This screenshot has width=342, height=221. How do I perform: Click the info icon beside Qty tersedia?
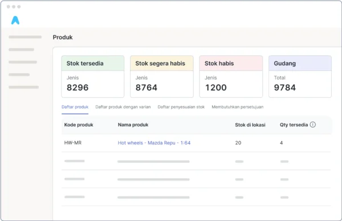tap(313, 124)
